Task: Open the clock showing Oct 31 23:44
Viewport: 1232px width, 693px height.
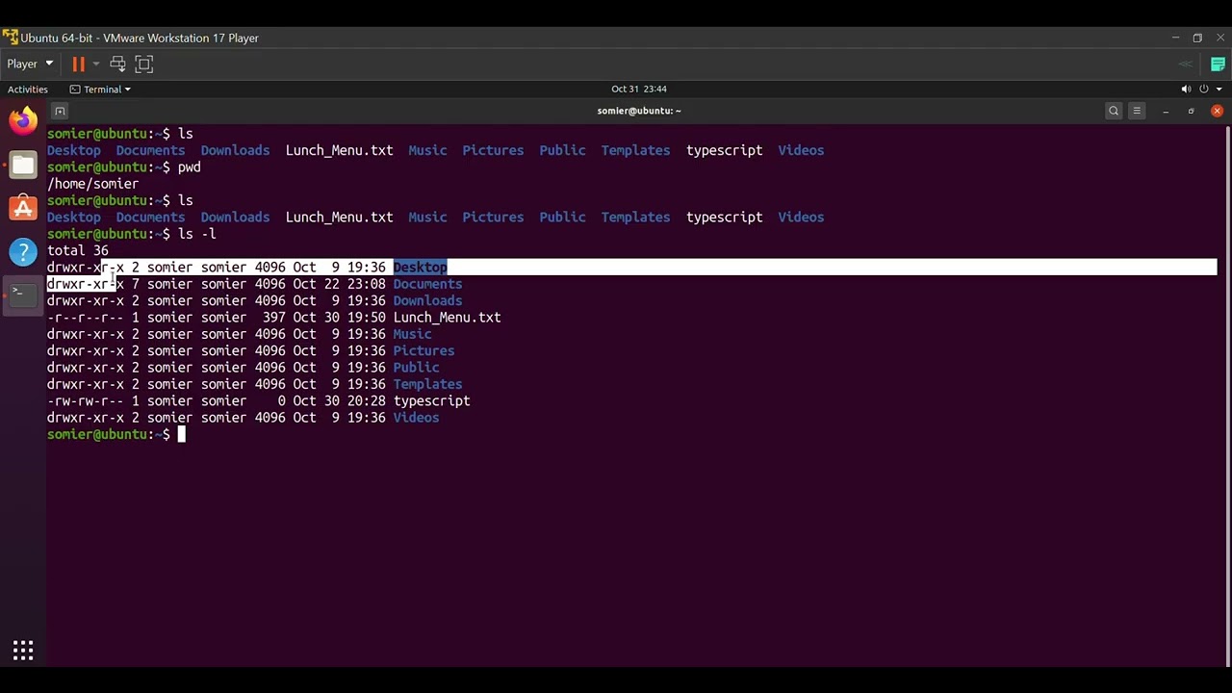Action: click(x=639, y=89)
